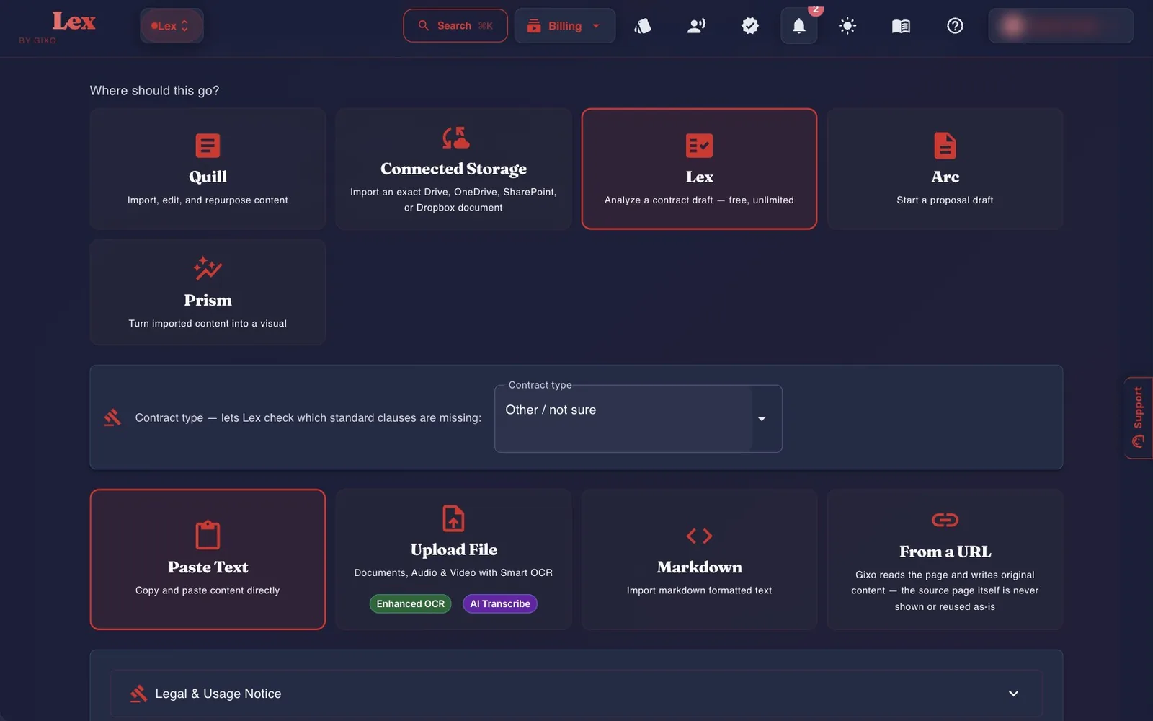Click the gavel icon beside Contract type
The height and width of the screenshot is (721, 1153).
112,417
